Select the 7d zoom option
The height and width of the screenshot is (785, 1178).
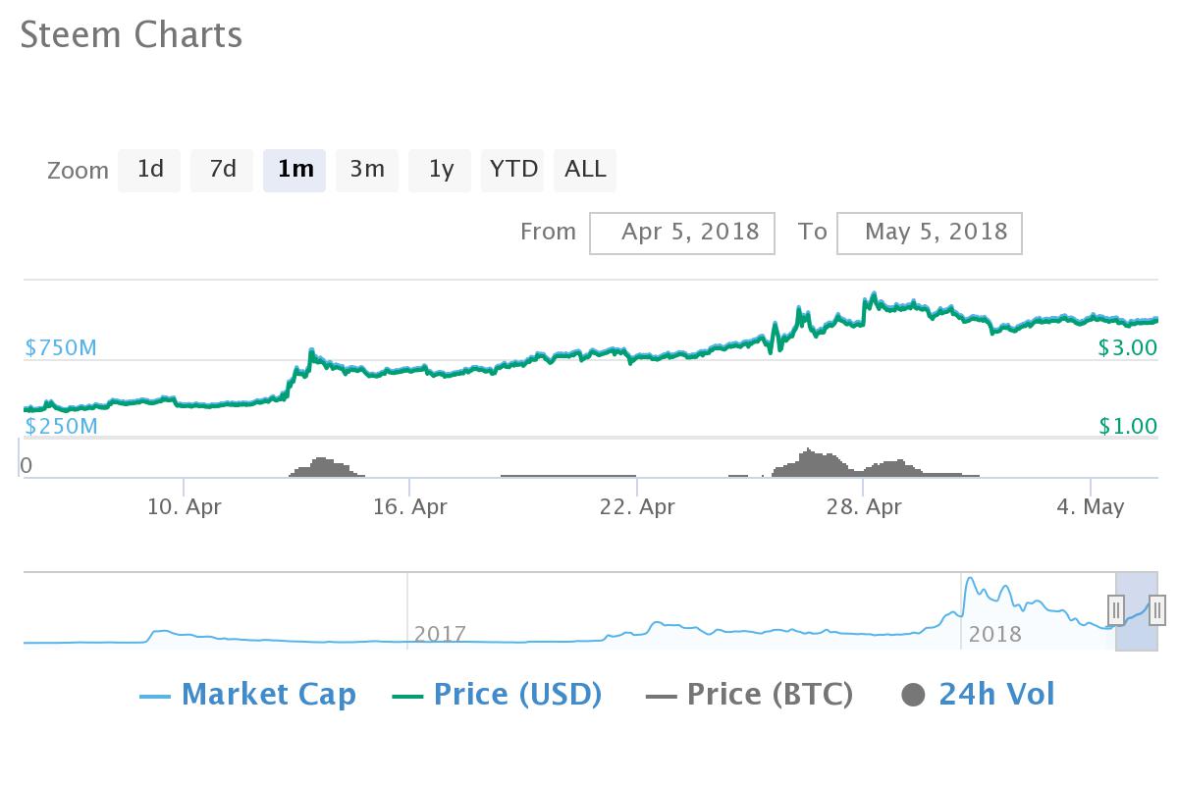[x=222, y=170]
